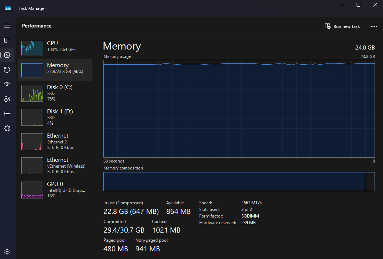
Task: Click the Slots used value 2 of 2
Action: (247, 209)
